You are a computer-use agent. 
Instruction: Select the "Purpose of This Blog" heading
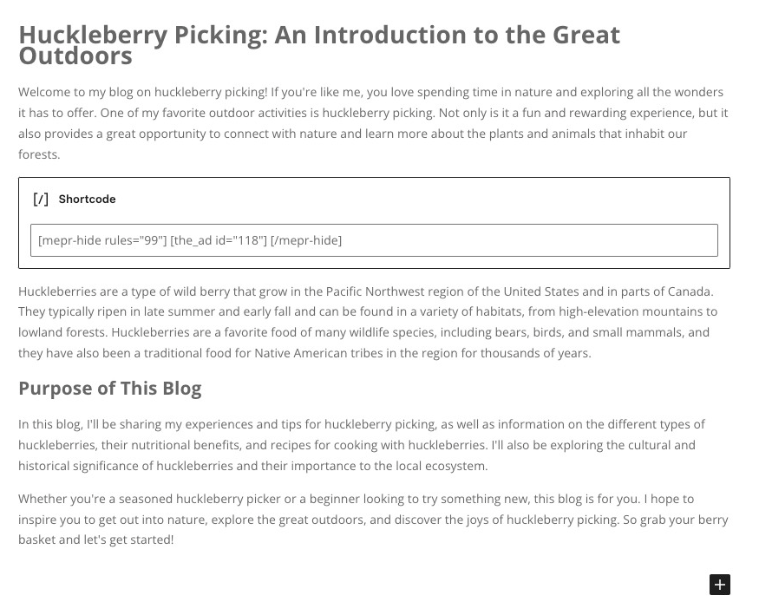coord(110,388)
